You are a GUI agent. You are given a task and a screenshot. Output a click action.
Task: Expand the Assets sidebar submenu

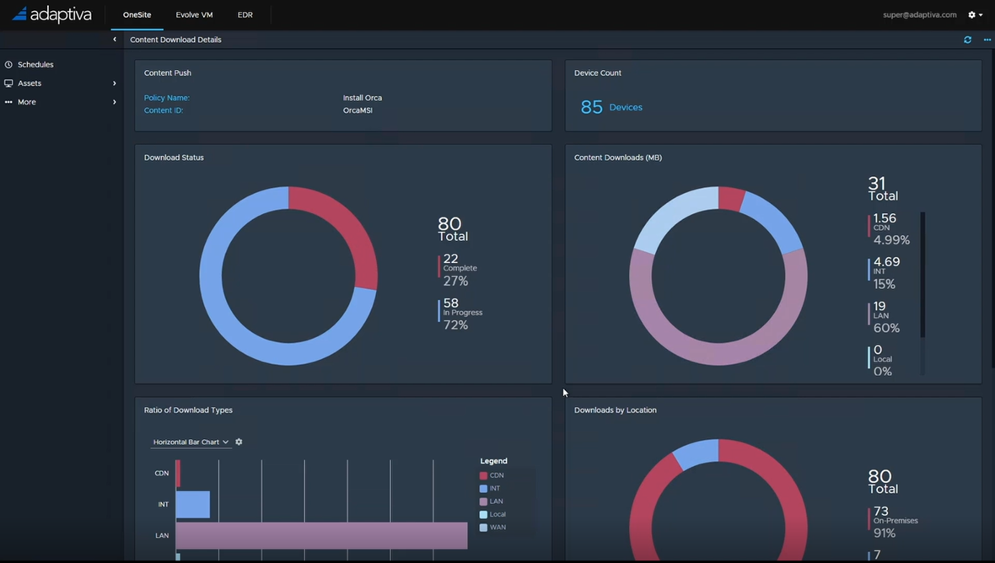point(114,83)
